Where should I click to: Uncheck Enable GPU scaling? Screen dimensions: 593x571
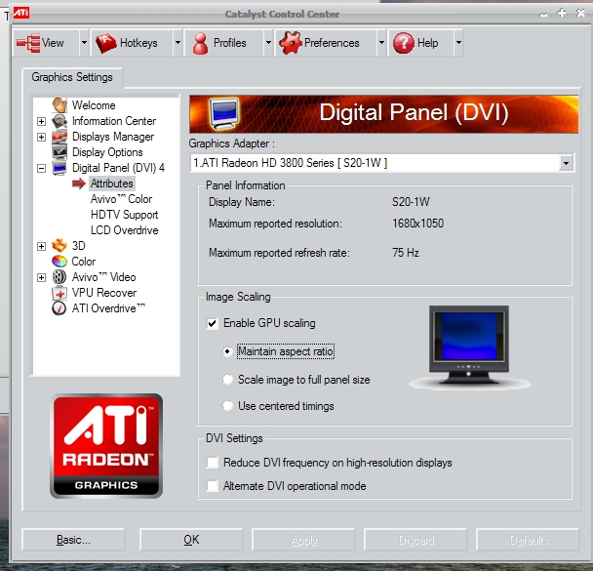(213, 323)
